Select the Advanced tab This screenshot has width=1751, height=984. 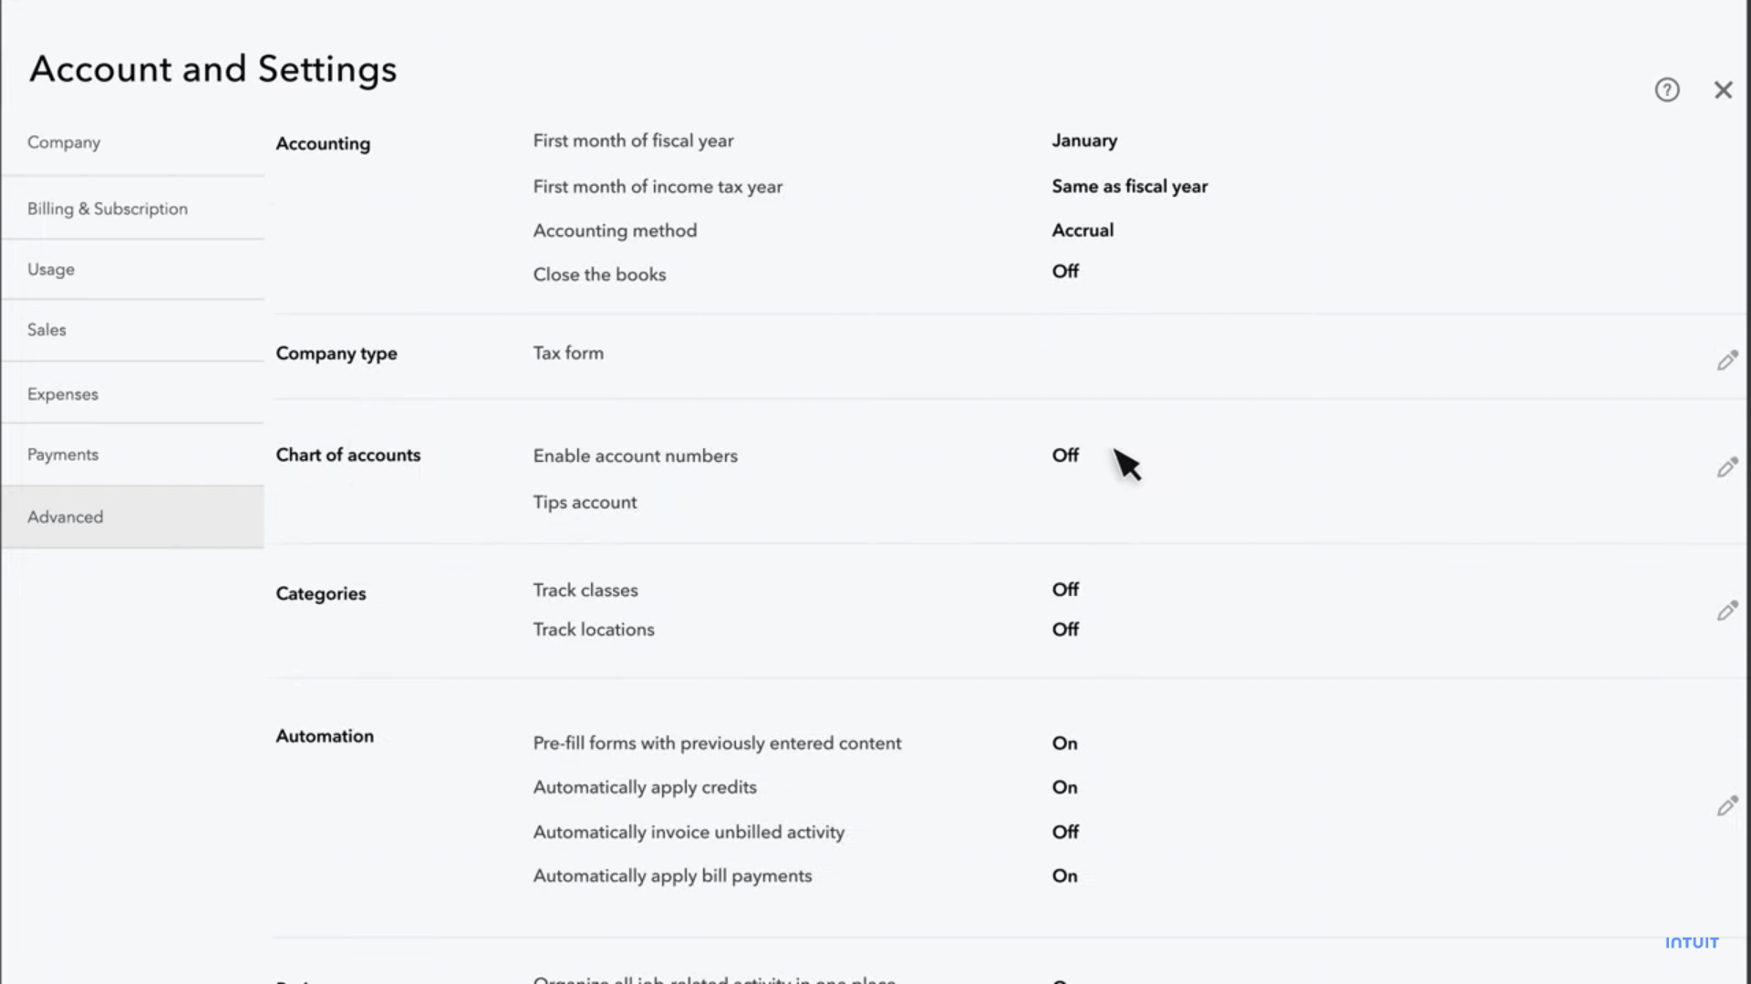coord(66,517)
